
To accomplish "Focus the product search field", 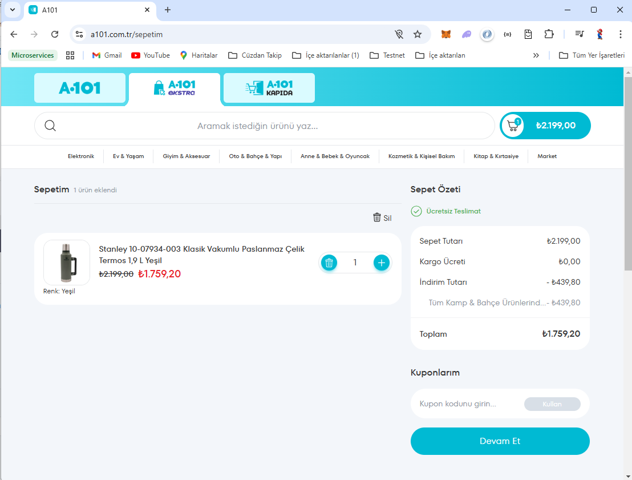I will 265,126.
